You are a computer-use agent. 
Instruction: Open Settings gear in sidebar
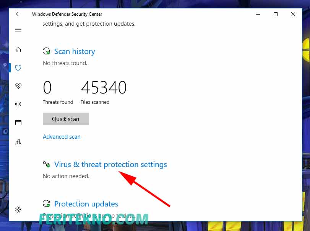pos(18,210)
